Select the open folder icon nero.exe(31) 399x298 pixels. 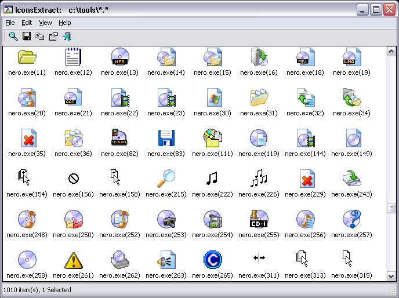point(259,97)
